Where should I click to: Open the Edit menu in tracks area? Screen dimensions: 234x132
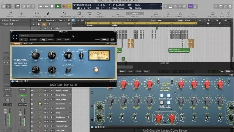point(41,20)
